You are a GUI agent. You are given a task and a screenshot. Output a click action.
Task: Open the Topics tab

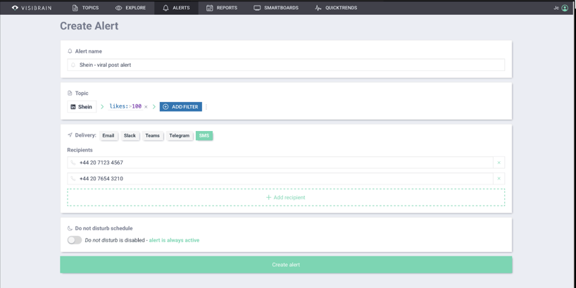click(86, 8)
